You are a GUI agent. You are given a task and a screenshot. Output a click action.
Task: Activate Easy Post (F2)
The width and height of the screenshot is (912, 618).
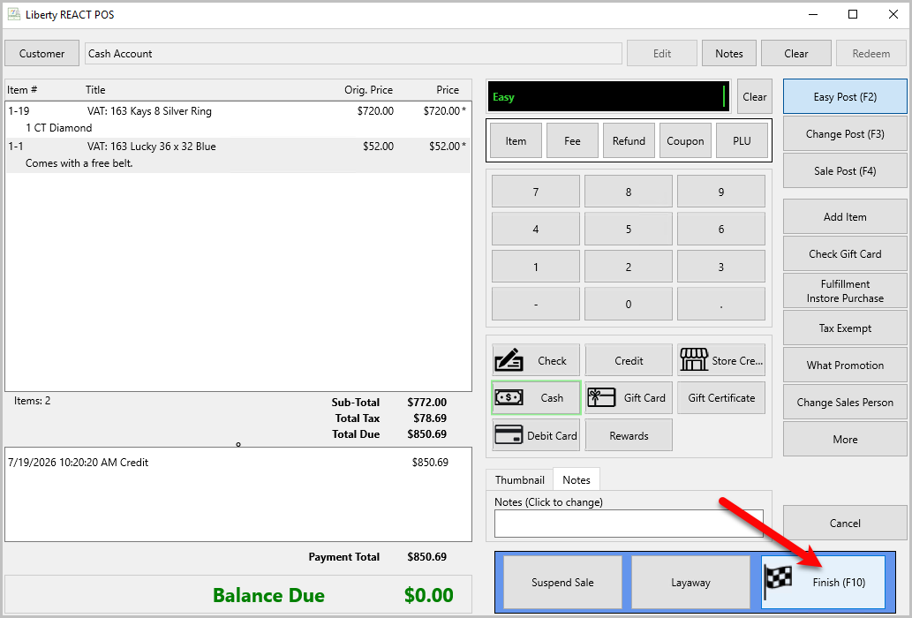pos(845,97)
